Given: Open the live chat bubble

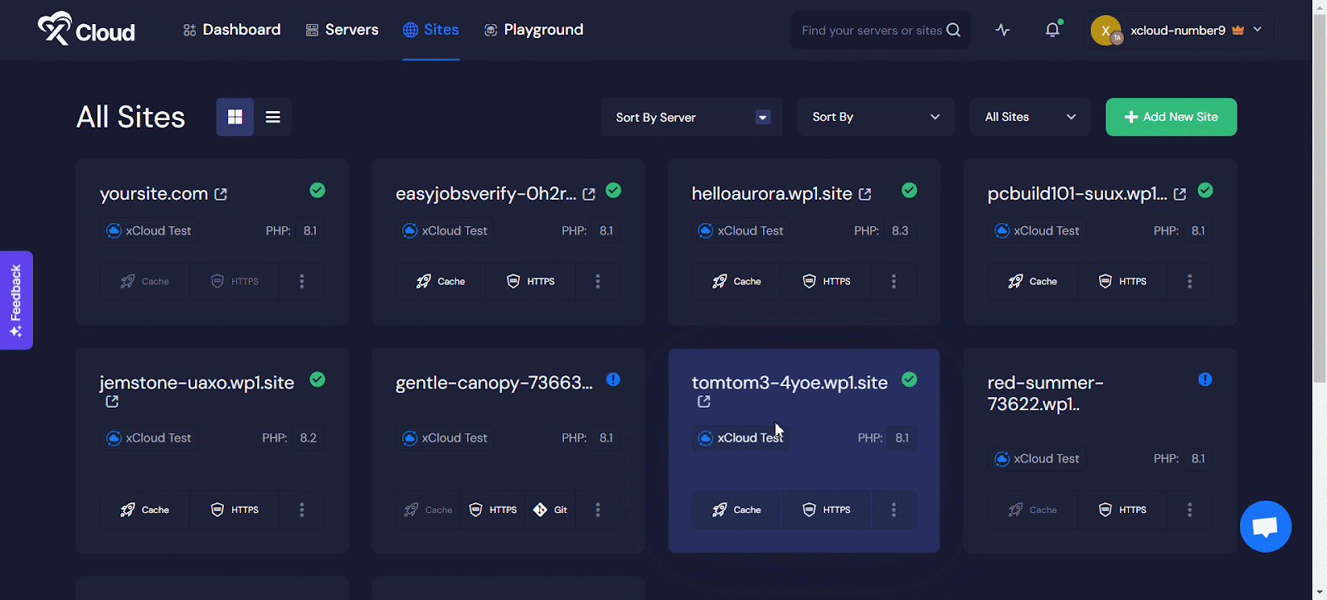Looking at the screenshot, I should click(1266, 526).
